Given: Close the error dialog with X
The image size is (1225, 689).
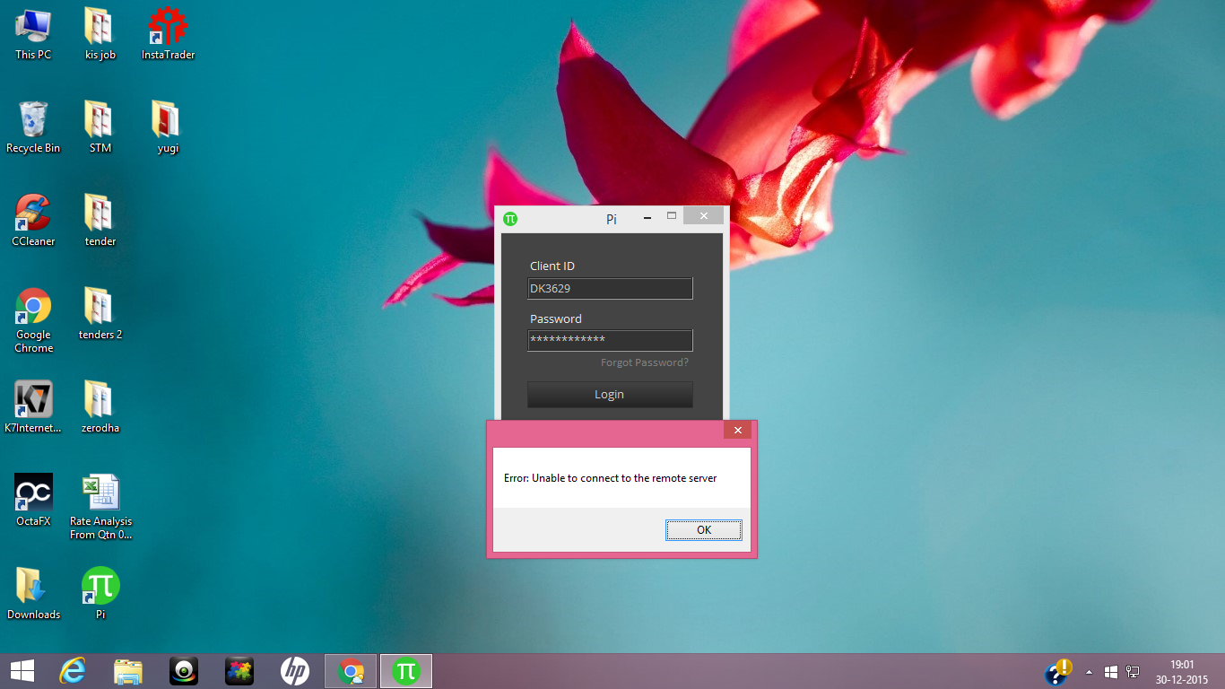Looking at the screenshot, I should pos(737,431).
